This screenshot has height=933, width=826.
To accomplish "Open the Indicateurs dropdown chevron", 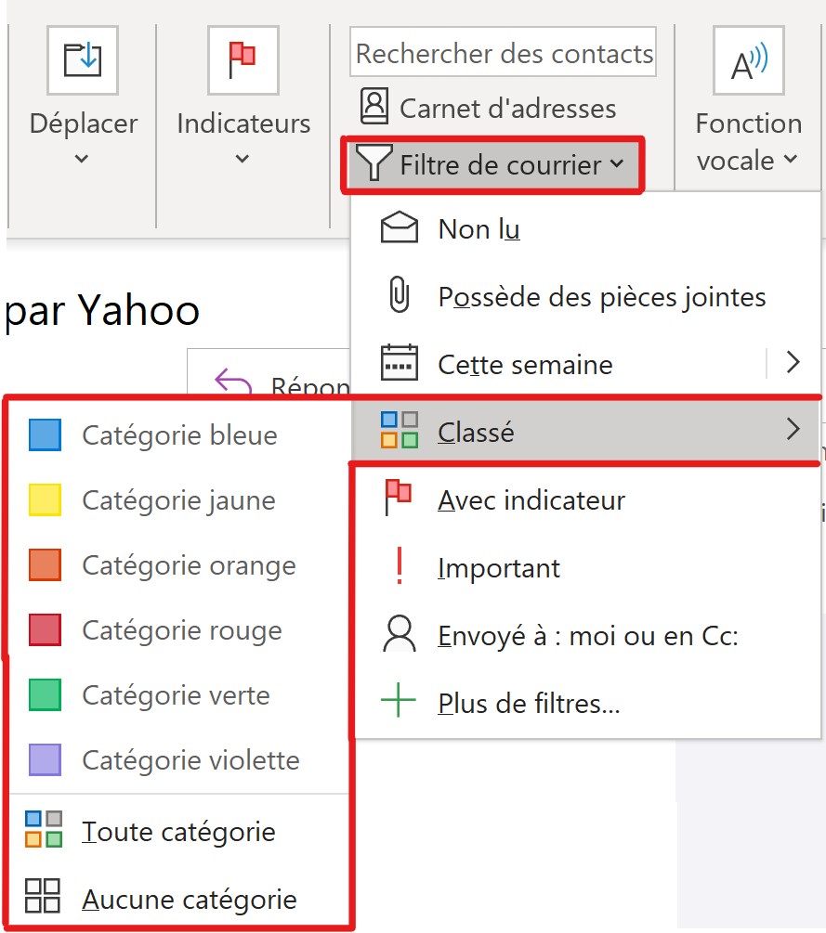I will click(x=243, y=159).
